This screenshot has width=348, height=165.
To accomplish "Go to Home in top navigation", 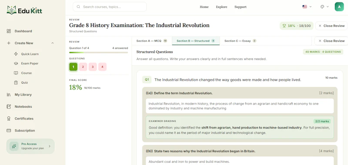I will 204,7.
